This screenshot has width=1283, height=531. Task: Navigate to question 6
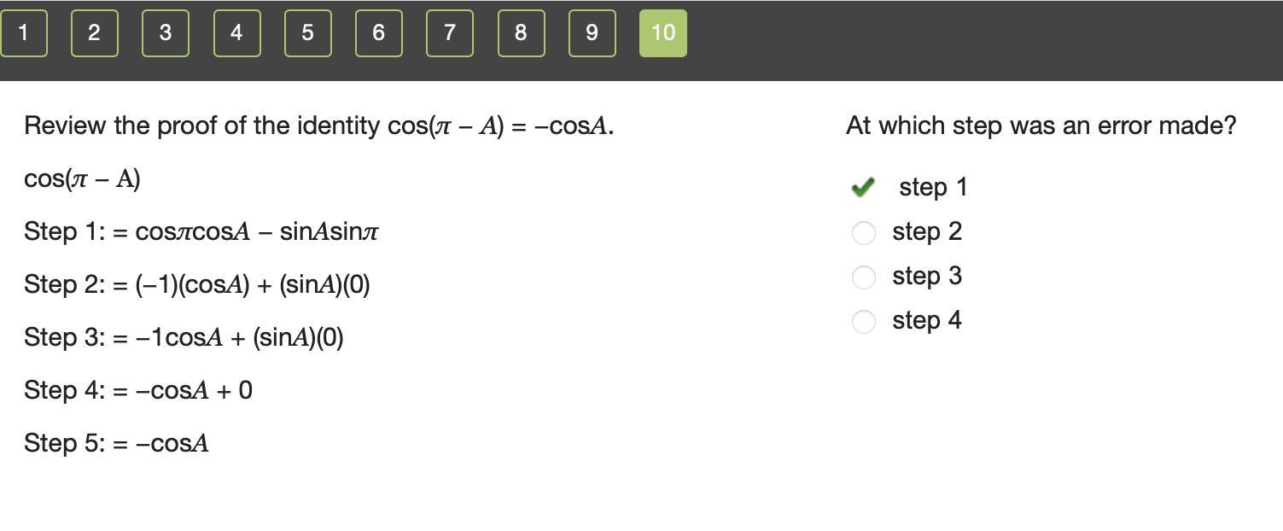379,33
